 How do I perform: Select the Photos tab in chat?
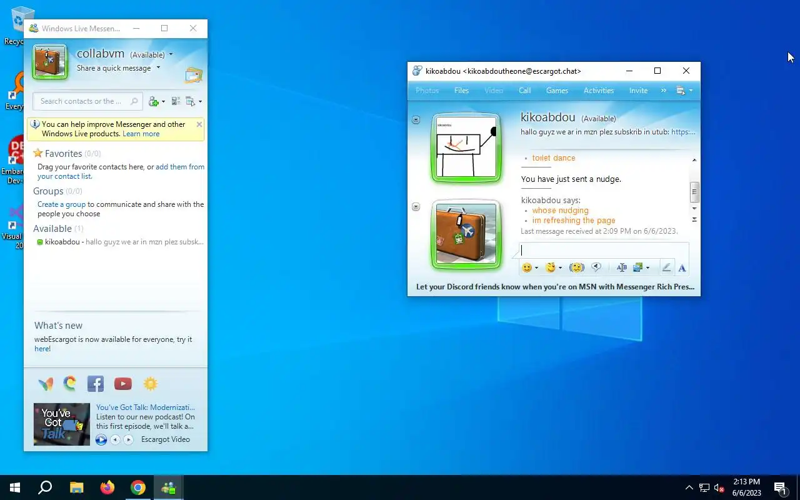tap(427, 91)
